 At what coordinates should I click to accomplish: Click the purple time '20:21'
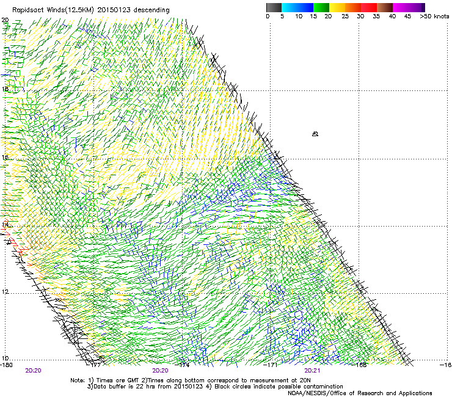point(312,371)
